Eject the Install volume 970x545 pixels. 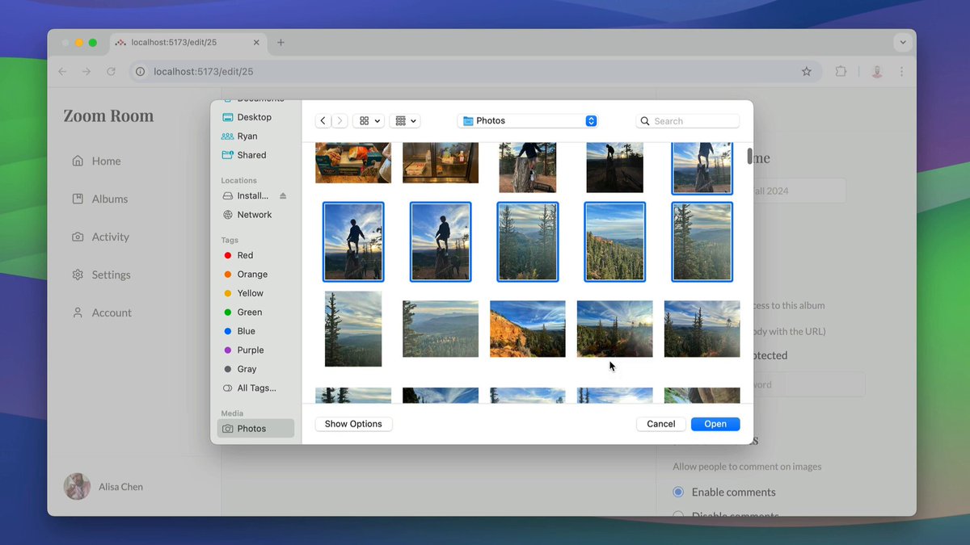[283, 195]
